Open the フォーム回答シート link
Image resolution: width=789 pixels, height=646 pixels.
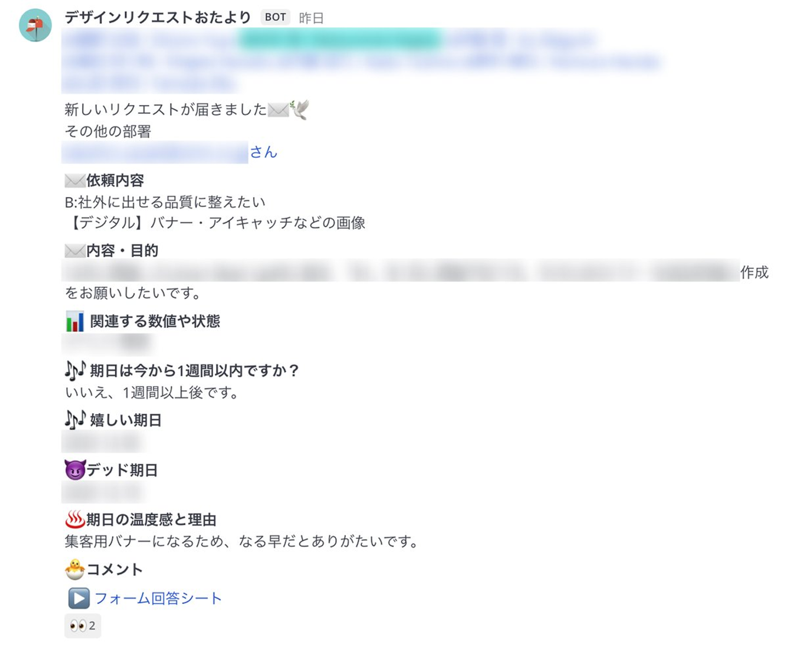(158, 598)
